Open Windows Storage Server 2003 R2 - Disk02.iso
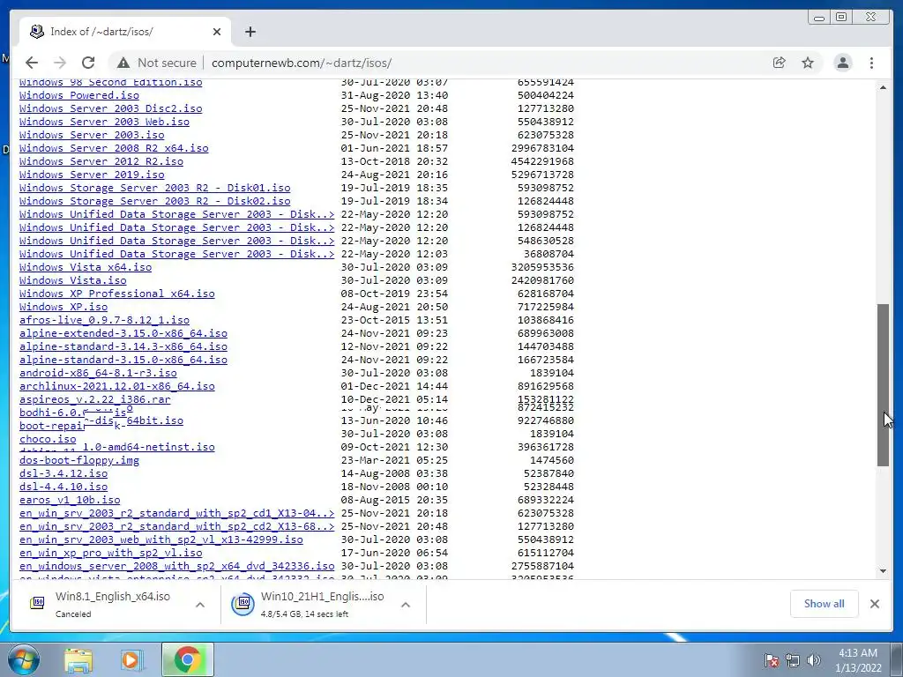The image size is (903, 677). click(155, 201)
